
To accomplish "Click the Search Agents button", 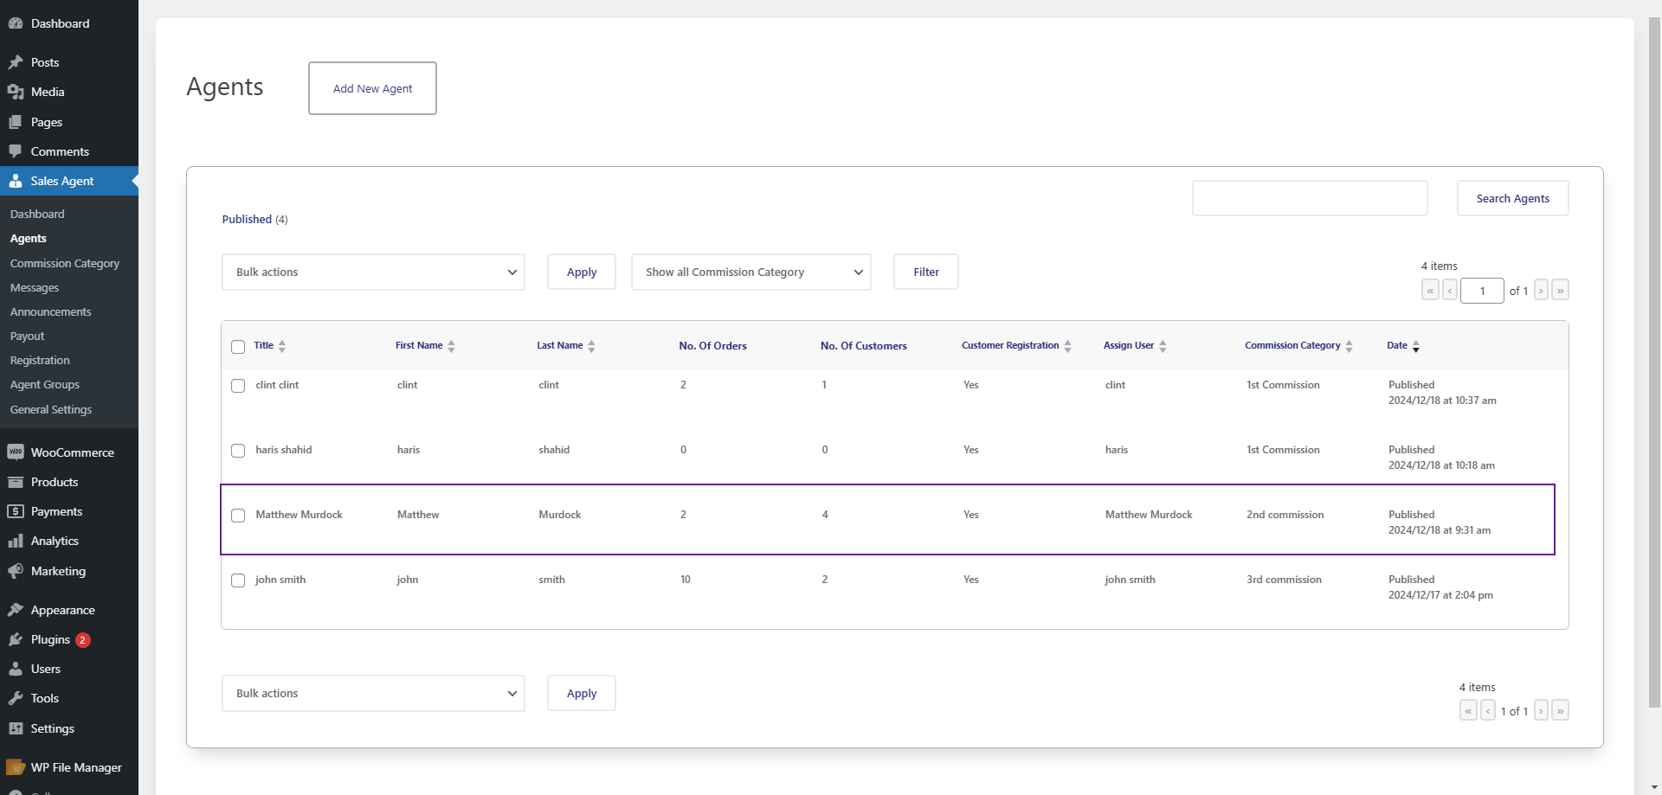I will pyautogui.click(x=1513, y=198).
